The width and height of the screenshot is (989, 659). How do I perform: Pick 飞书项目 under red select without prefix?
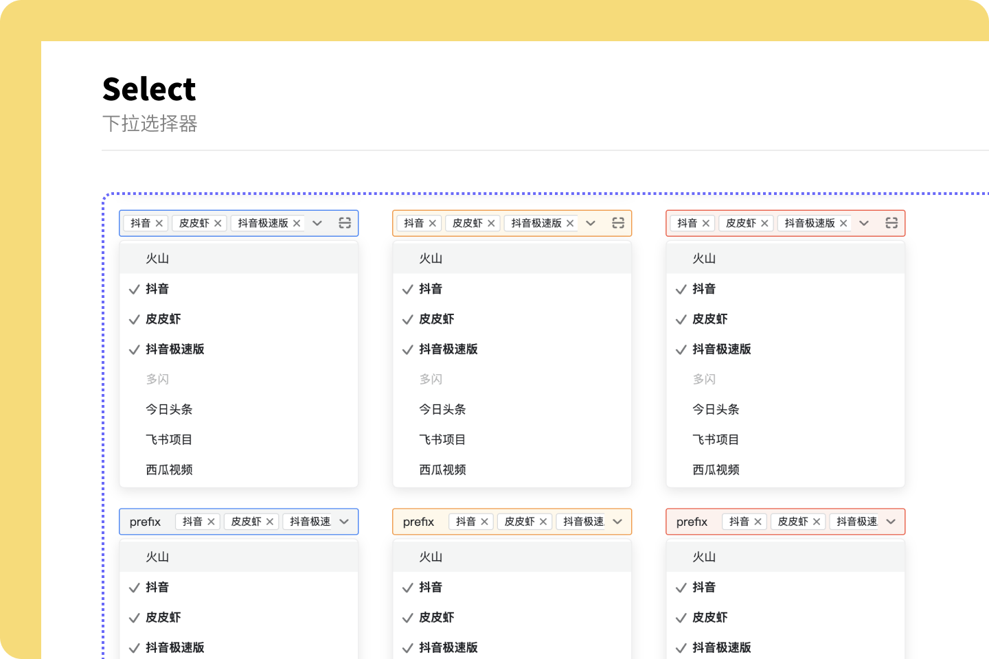point(786,440)
